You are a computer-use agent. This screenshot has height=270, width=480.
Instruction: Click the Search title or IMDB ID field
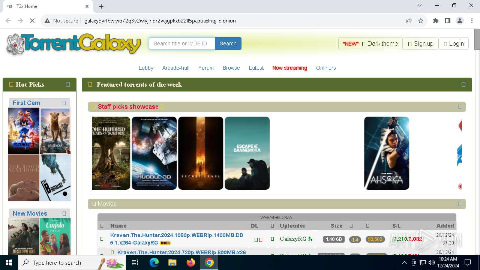[x=182, y=43]
